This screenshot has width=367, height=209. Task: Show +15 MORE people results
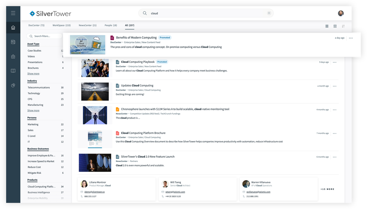click(328, 189)
